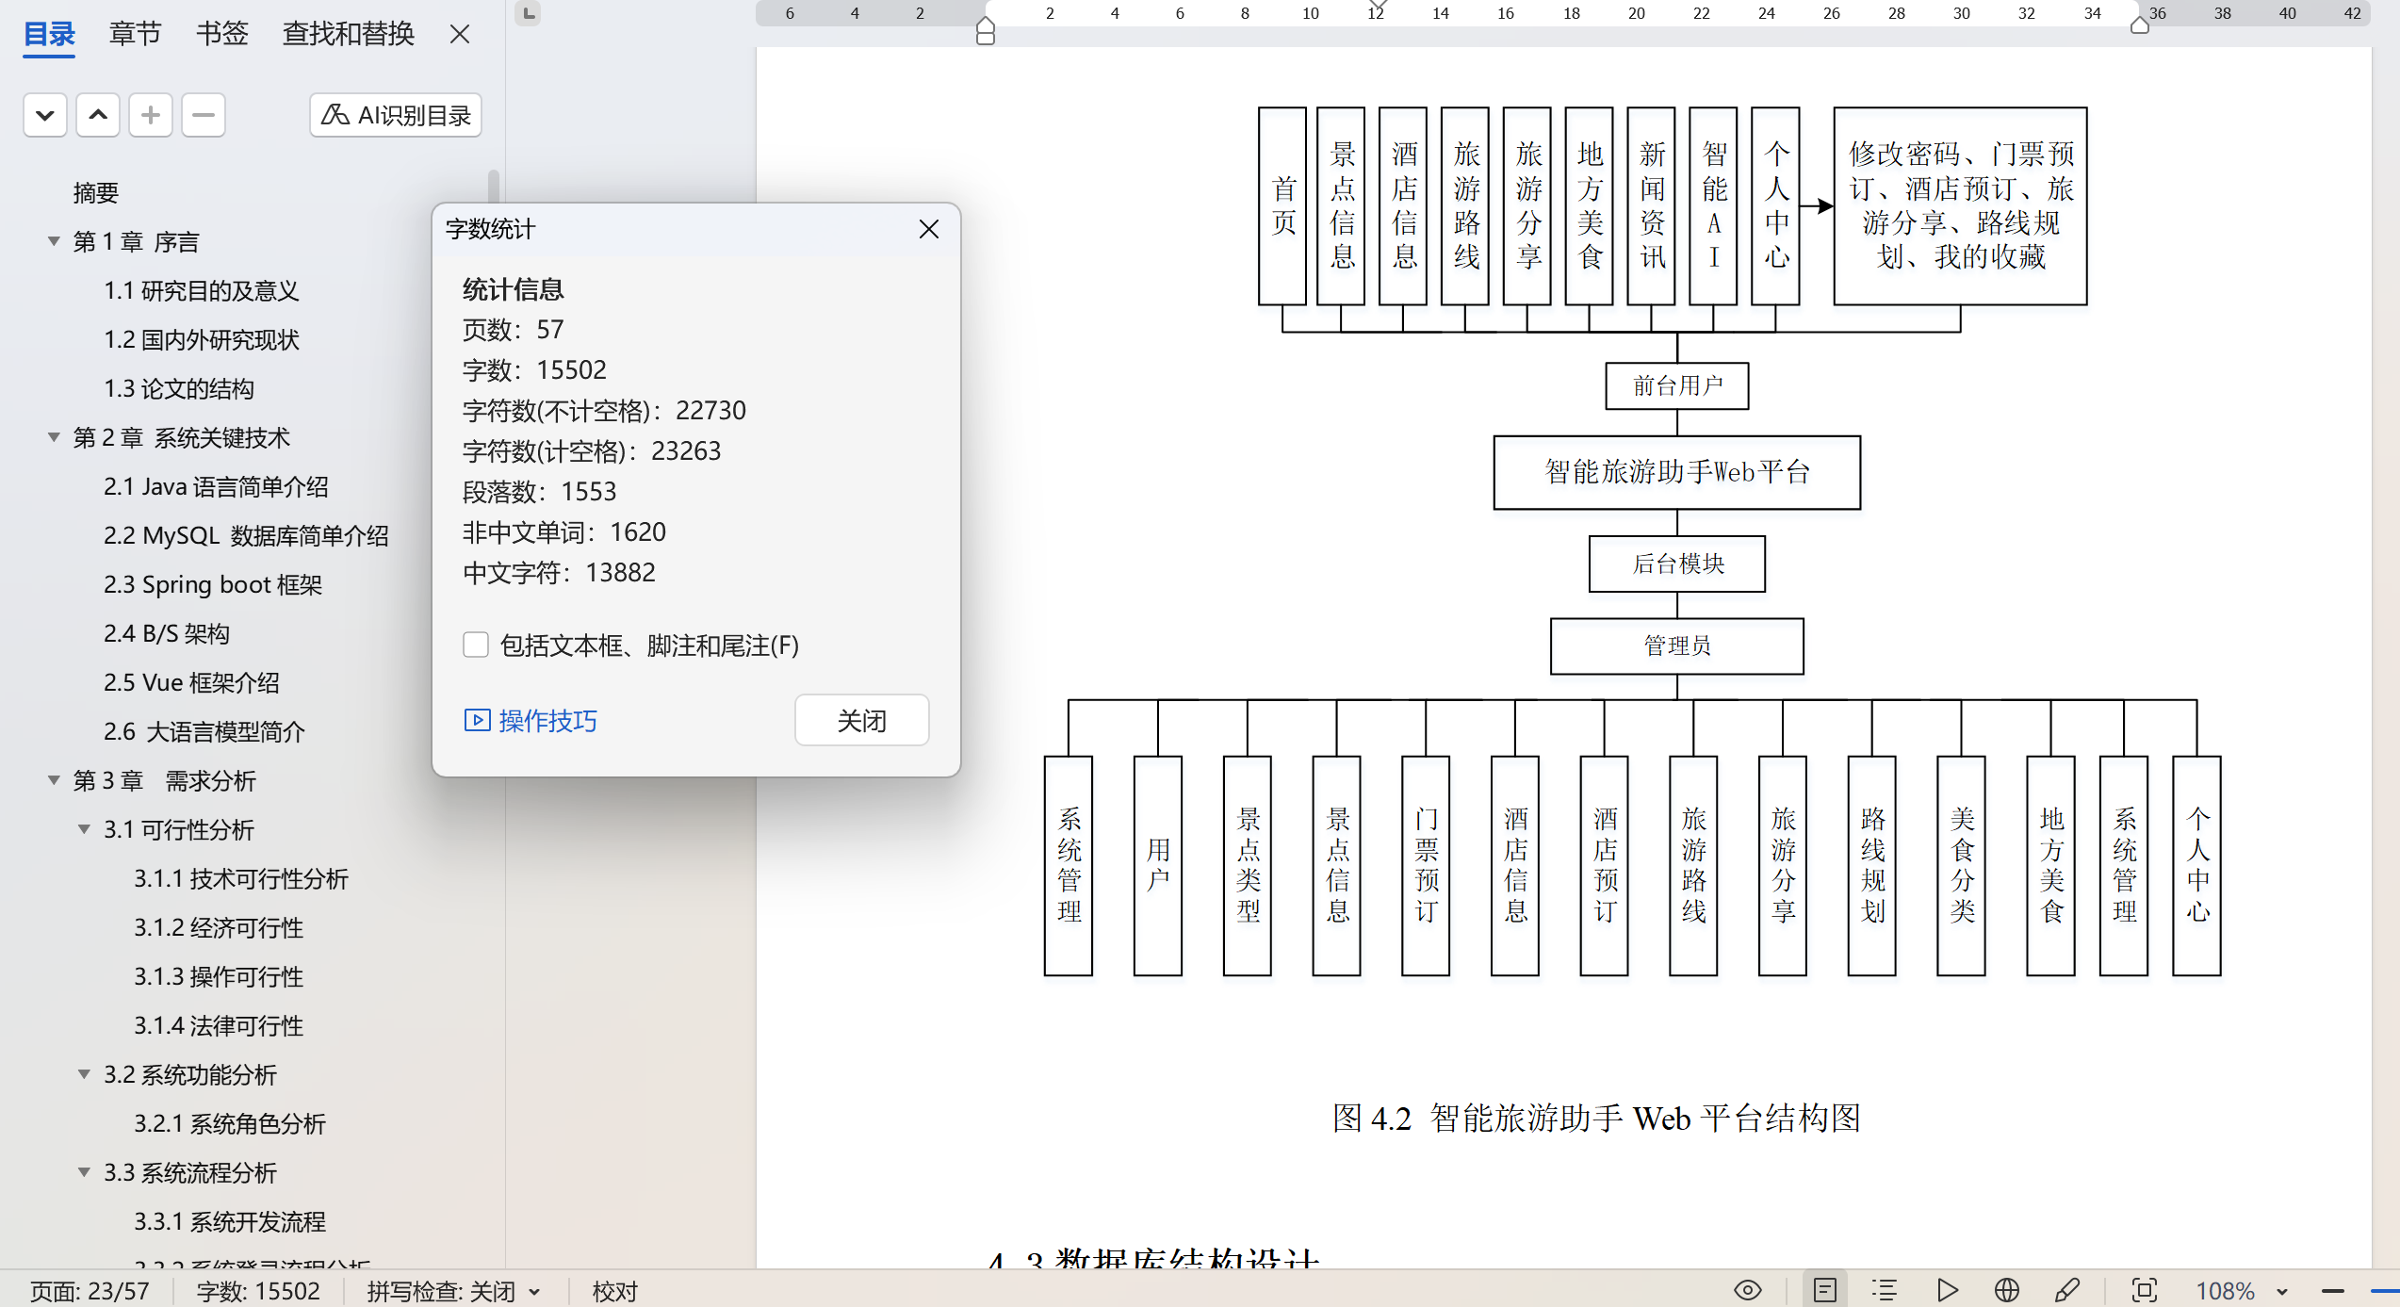Click the reading mode play icon

pyautogui.click(x=1947, y=1290)
